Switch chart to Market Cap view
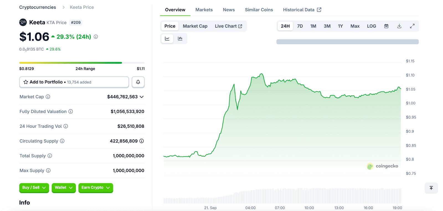Viewport: 443px width, 211px height. (195, 26)
